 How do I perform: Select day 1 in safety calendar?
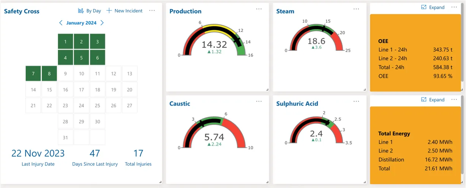pyautogui.click(x=65, y=42)
